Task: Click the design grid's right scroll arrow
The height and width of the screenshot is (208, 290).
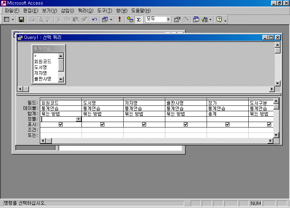Action: tap(270, 141)
